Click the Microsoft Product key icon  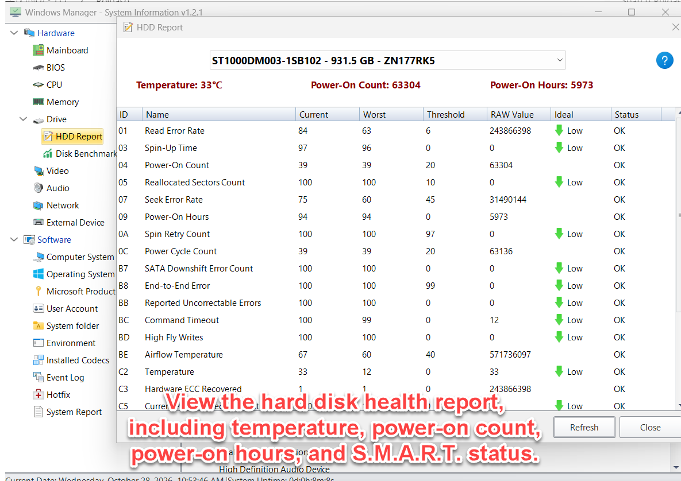coord(39,291)
